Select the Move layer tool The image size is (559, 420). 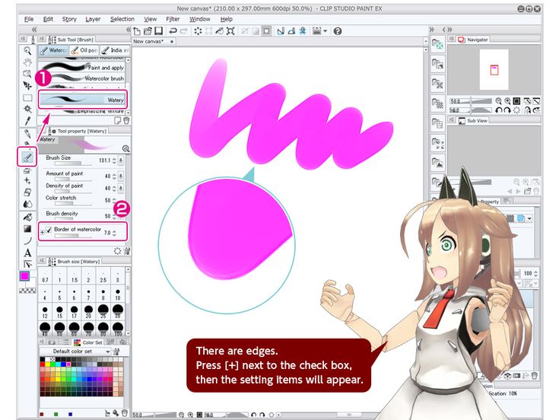27,85
